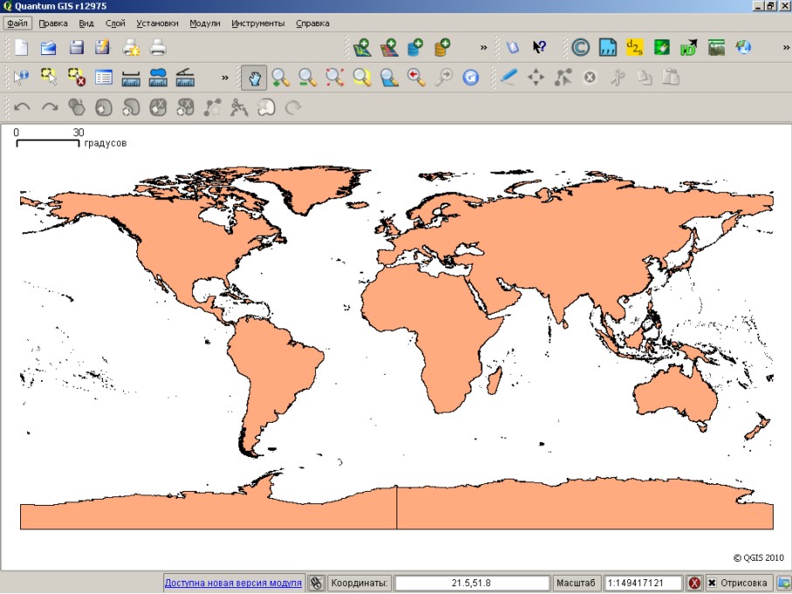Click the Save Project floppy icon
This screenshot has height=594, width=792.
[x=77, y=47]
